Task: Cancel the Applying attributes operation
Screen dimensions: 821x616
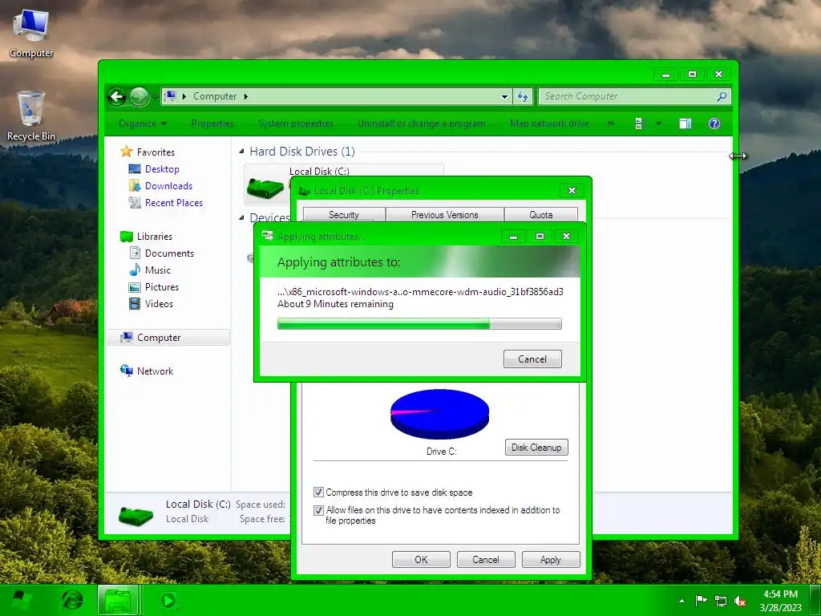Action: 532,359
